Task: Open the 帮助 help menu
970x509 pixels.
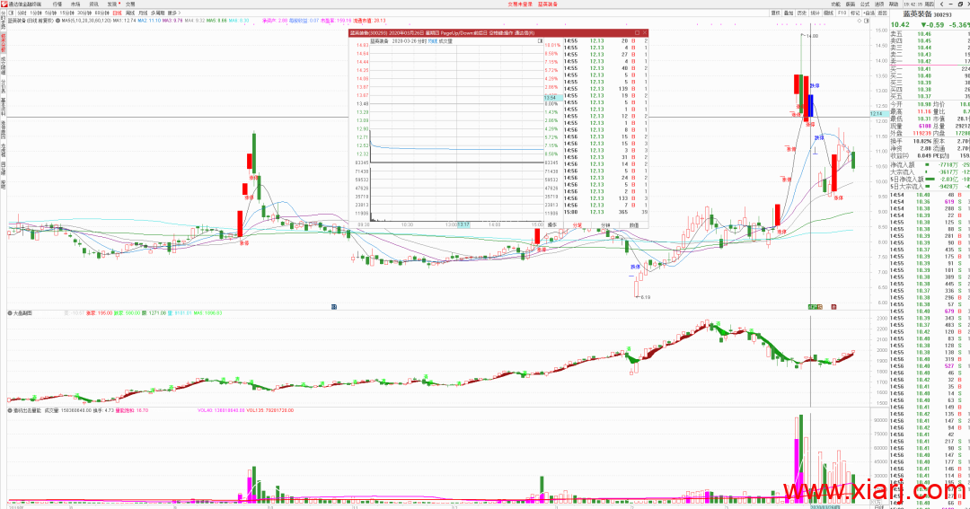Action: 894,4
